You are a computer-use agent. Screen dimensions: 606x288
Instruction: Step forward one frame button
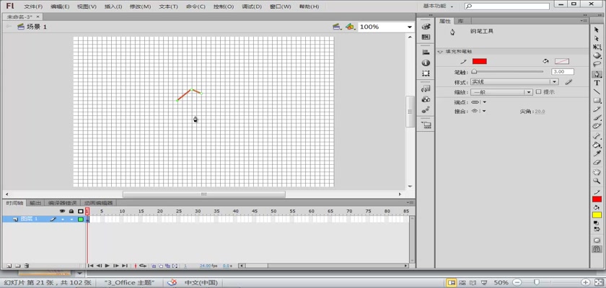tap(115, 266)
